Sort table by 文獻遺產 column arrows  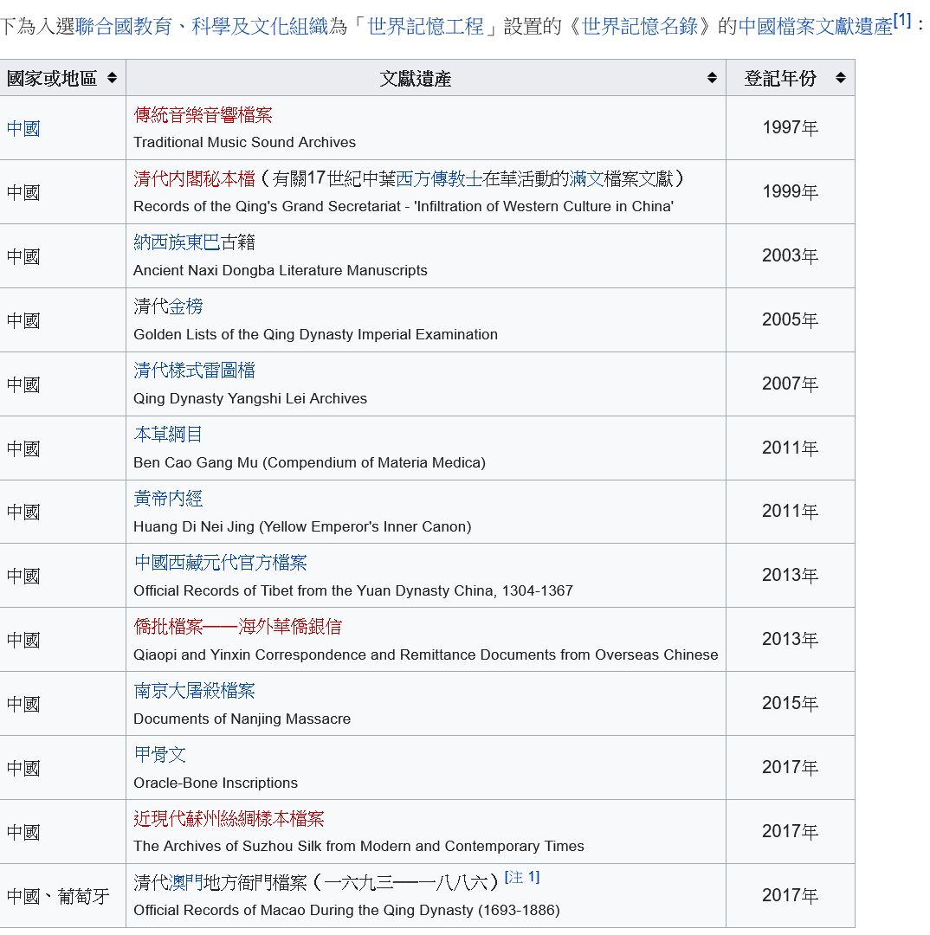click(712, 78)
